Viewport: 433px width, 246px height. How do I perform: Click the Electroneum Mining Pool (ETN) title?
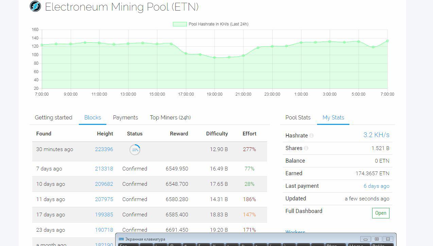point(122,7)
